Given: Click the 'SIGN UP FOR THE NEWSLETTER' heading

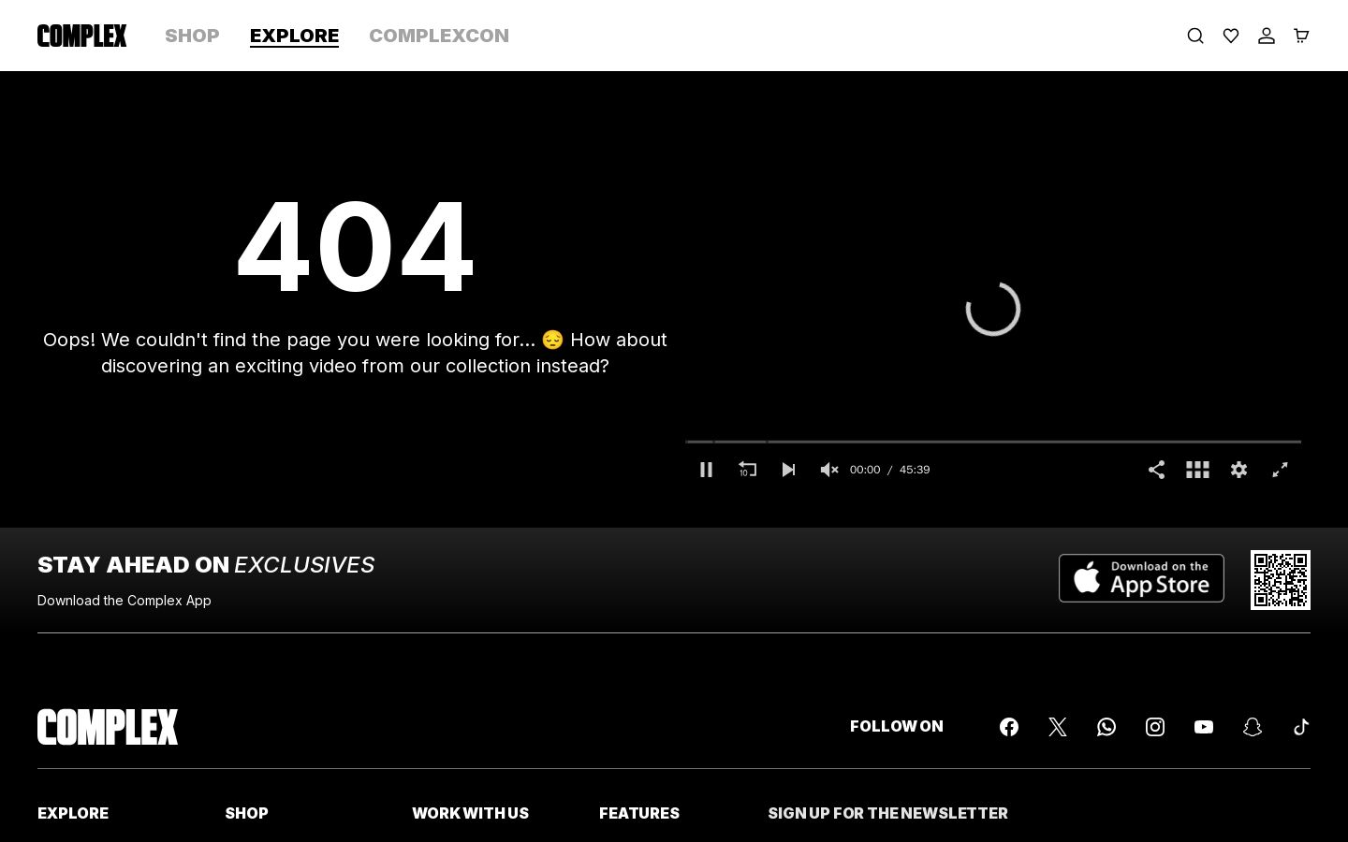Looking at the screenshot, I should tap(887, 813).
